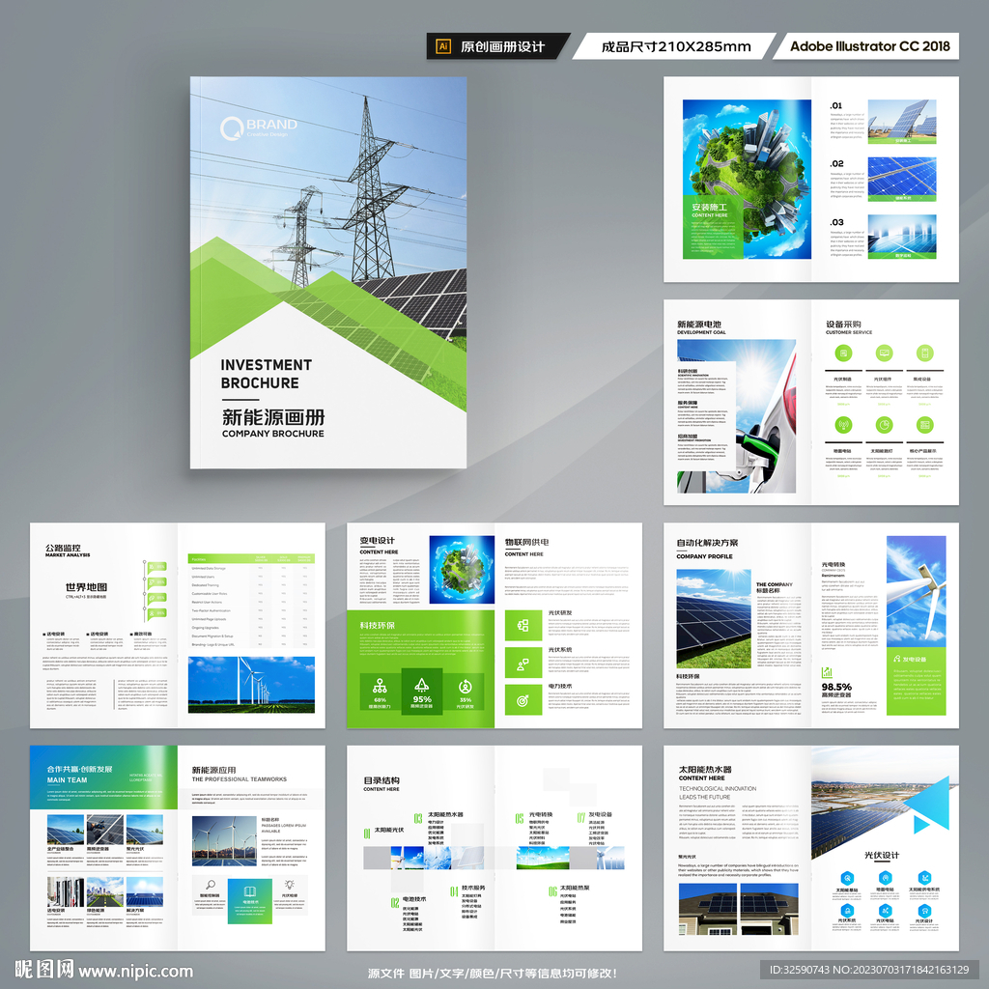Click the green flowchart icon beside 光伏研发
The height and width of the screenshot is (989, 989).
[x=523, y=625]
